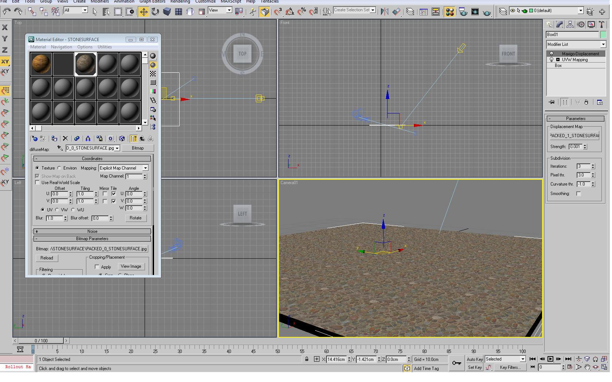The image size is (612, 382).
Task: Collapse the Coordinates rollout
Action: (x=92, y=159)
